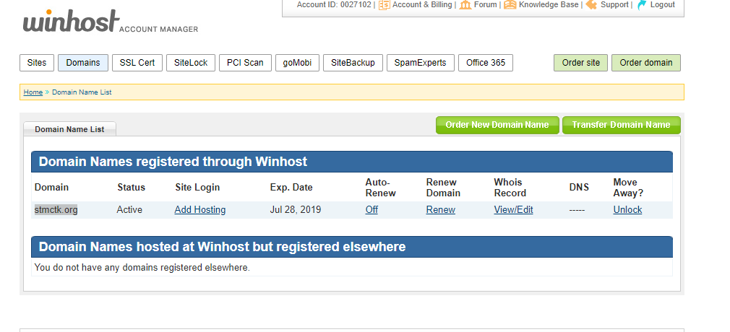Open the View/Edit Whois record link
Viewport: 730px width, 332px height.
[513, 210]
